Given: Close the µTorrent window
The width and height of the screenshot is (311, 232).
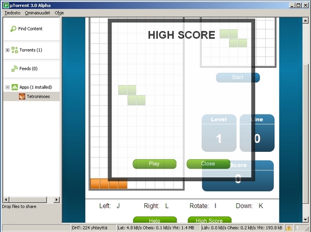Looking at the screenshot, I should coord(306,5).
